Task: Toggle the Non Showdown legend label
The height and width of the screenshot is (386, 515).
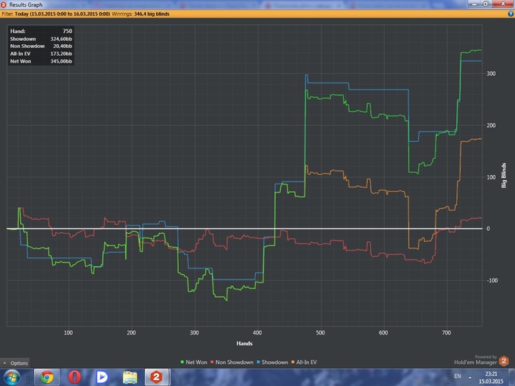Action: tap(234, 362)
